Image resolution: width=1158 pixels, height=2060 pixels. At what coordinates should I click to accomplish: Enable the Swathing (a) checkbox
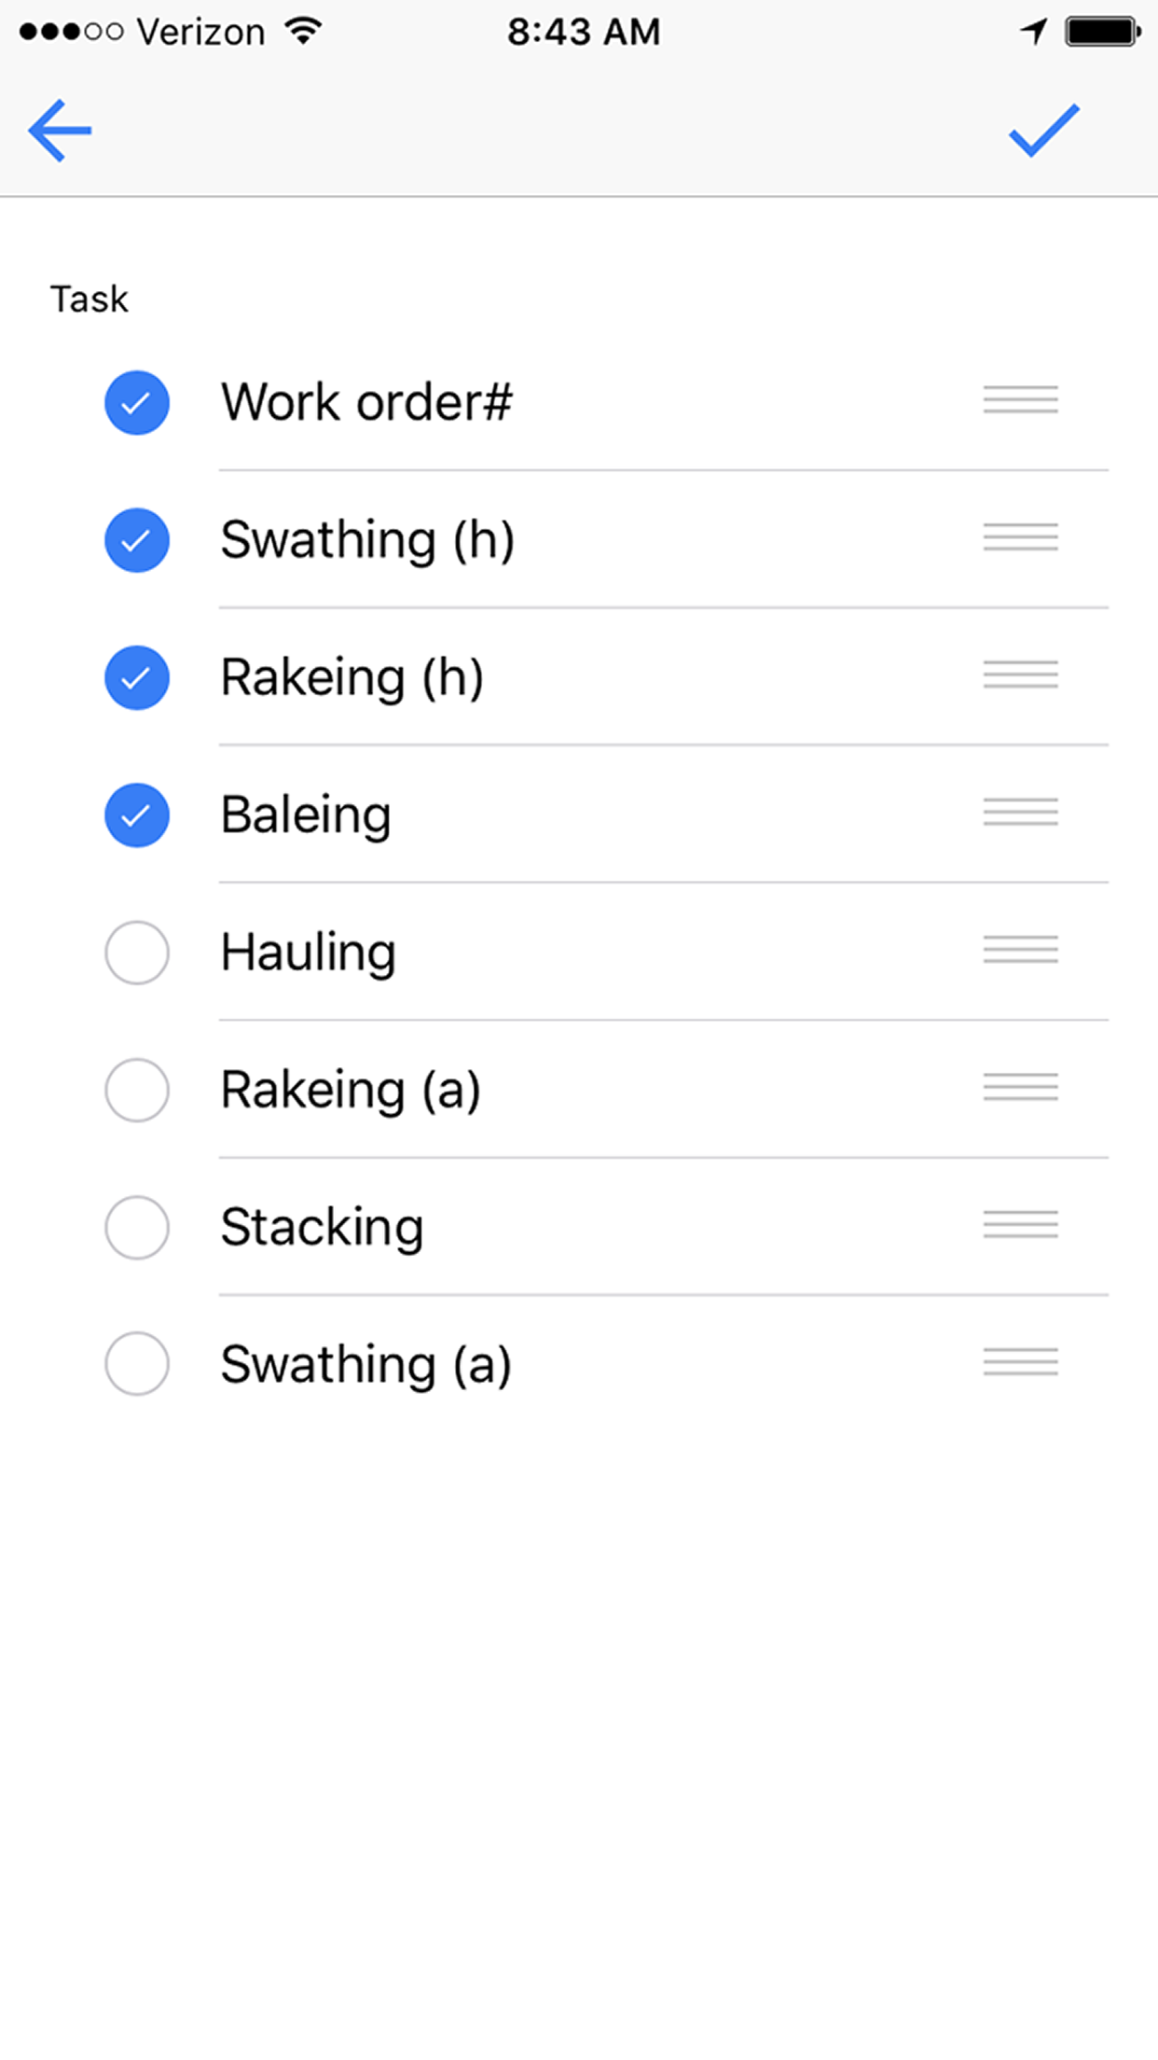pos(137,1364)
